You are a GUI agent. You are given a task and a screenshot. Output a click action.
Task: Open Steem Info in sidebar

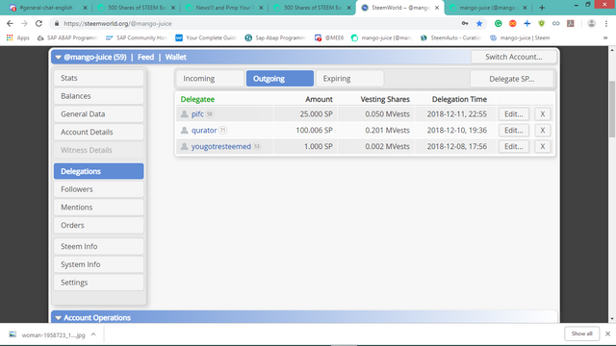98,247
